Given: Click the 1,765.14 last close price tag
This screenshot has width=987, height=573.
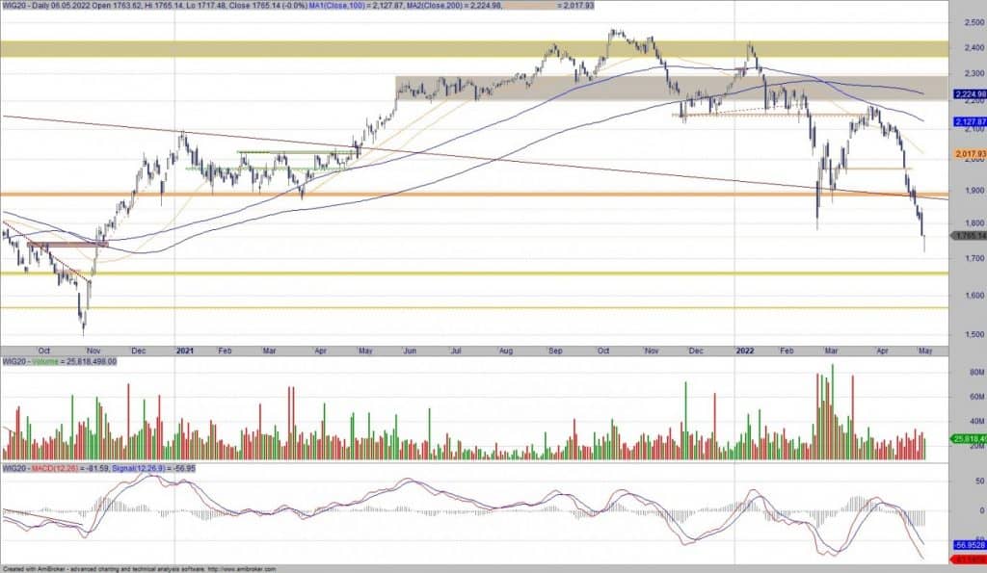Looking at the screenshot, I should pos(968,235).
